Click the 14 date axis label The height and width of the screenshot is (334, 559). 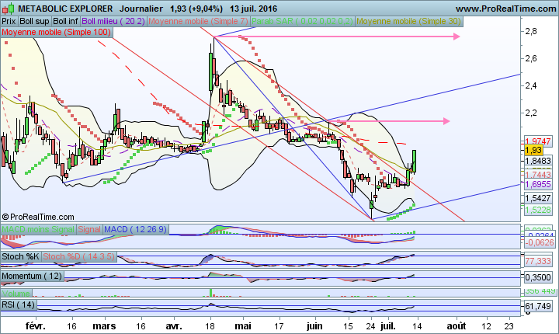pos(417,326)
